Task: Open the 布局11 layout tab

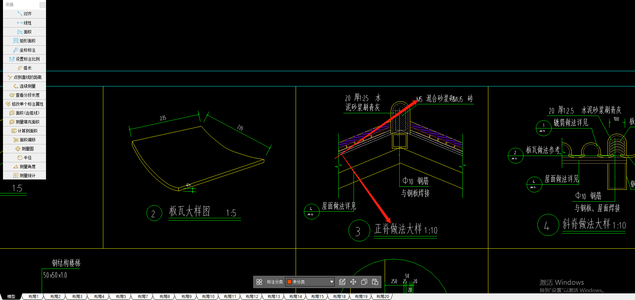Action: coord(230,297)
